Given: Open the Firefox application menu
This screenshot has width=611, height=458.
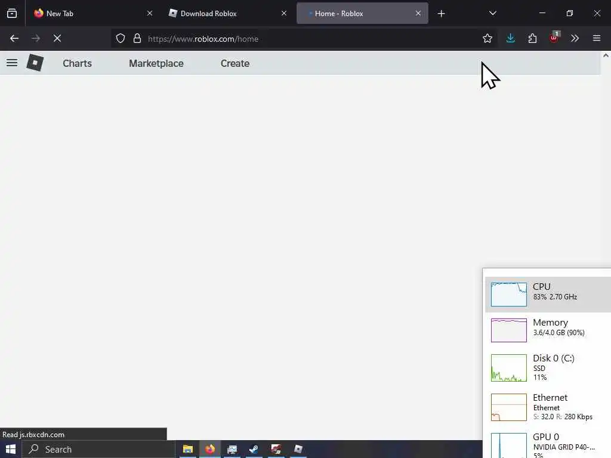Looking at the screenshot, I should click(x=597, y=38).
